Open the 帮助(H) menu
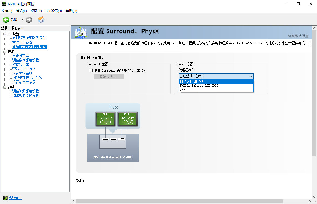The height and width of the screenshot is (204, 317). tap(72, 11)
